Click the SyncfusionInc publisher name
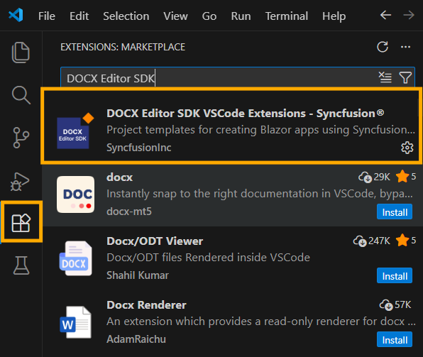 coord(139,148)
